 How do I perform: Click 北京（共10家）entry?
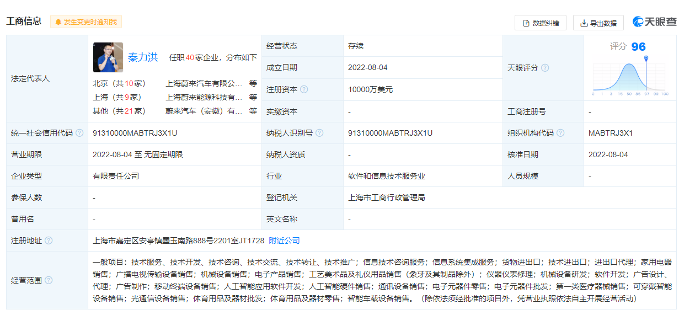[x=119, y=84]
